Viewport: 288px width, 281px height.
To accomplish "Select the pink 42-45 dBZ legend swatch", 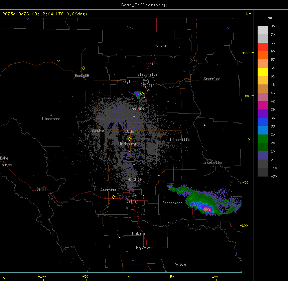I will click(x=263, y=97).
